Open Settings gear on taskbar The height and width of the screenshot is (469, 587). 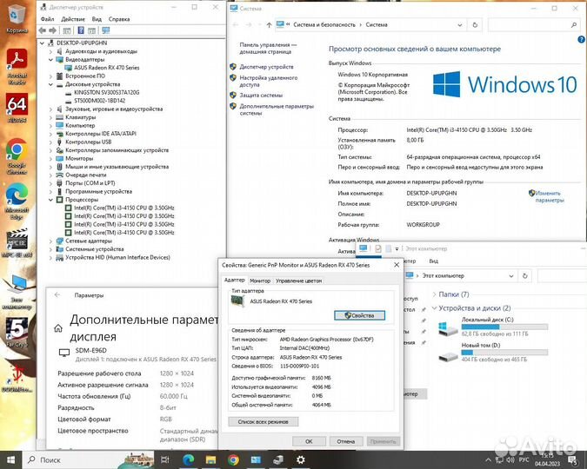(x=301, y=459)
